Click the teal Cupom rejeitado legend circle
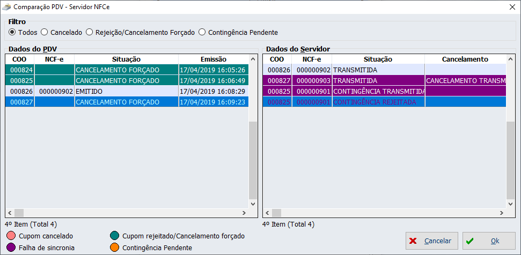This screenshot has width=521, height=255. click(114, 236)
